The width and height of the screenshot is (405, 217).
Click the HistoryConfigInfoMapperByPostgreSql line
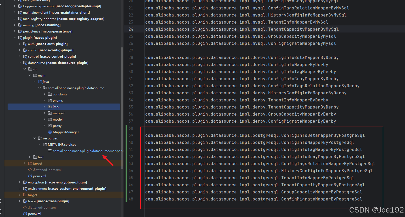[259, 171]
